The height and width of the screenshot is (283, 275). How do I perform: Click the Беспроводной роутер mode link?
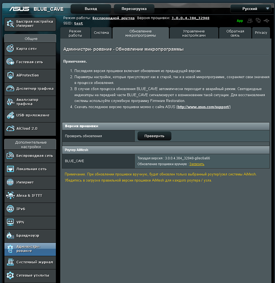(114, 18)
